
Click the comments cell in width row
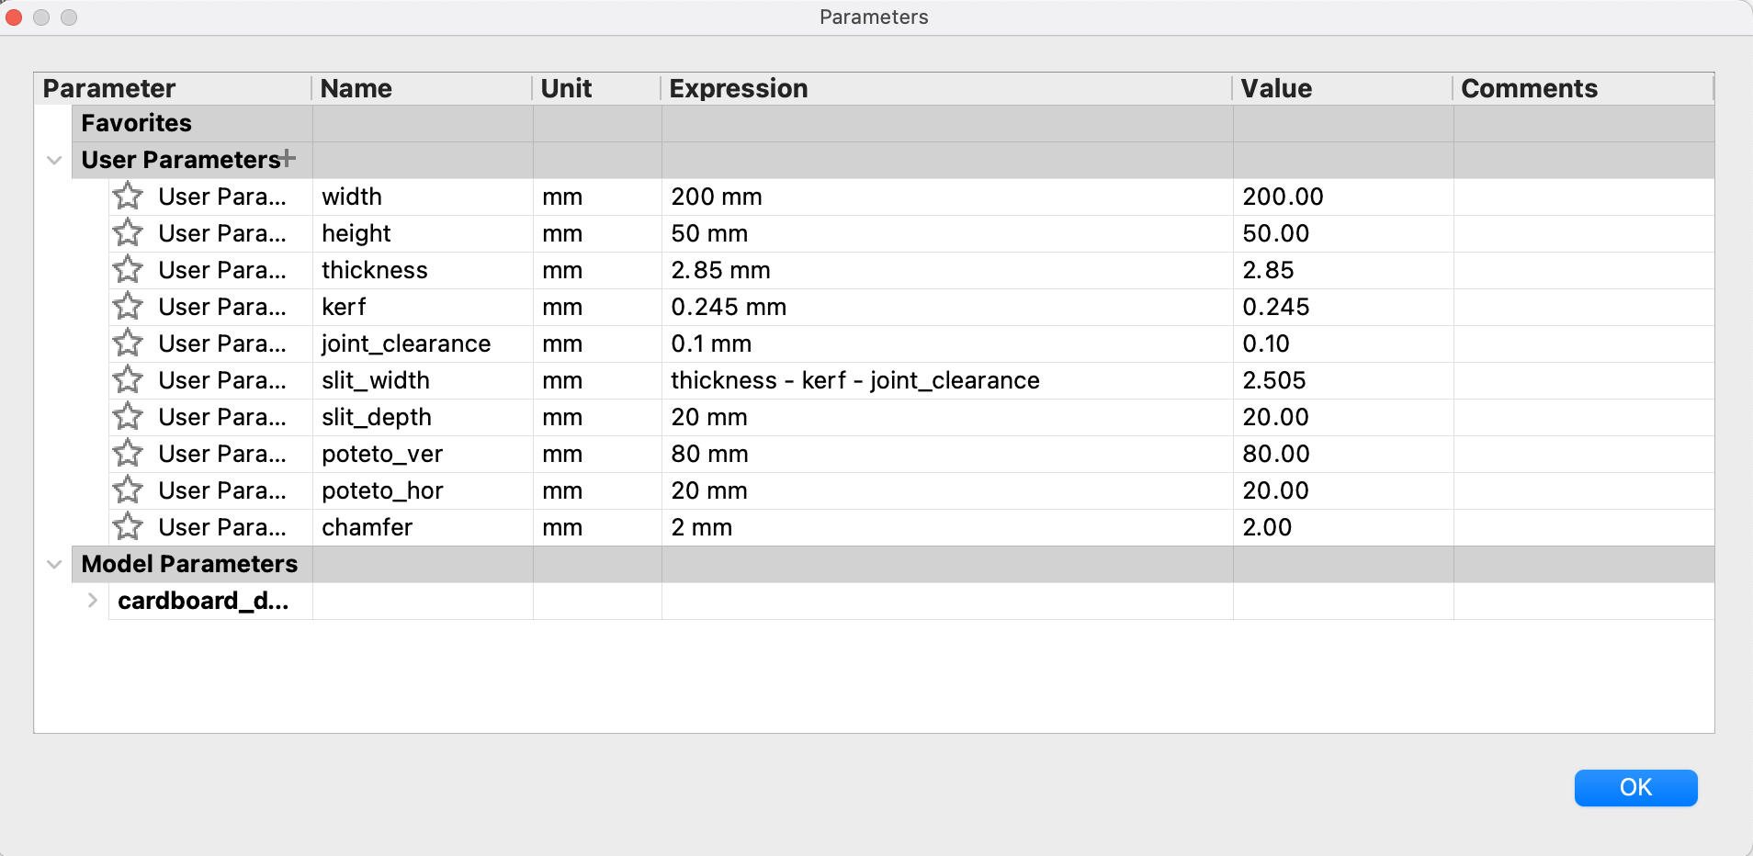[1584, 197]
